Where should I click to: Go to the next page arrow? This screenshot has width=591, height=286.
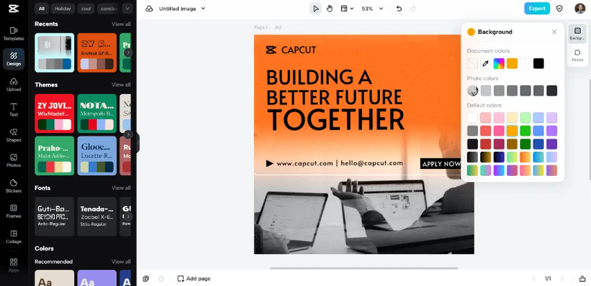562,278
